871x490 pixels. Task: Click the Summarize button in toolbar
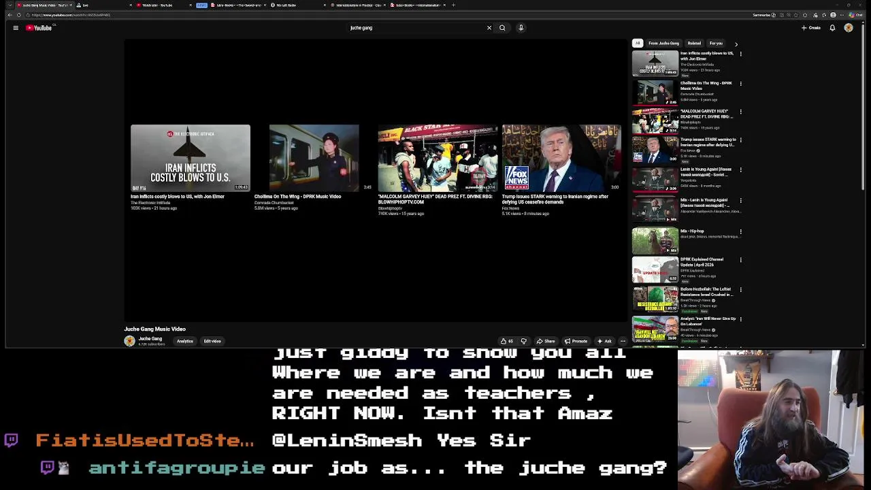(x=765, y=15)
